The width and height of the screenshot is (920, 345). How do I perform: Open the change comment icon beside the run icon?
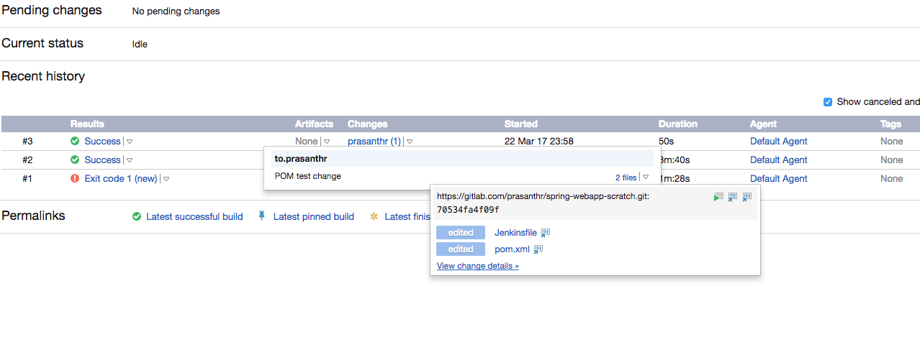[732, 197]
